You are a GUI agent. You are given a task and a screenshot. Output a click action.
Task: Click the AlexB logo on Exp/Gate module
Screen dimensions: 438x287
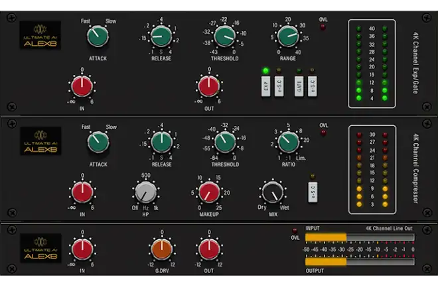(40, 36)
